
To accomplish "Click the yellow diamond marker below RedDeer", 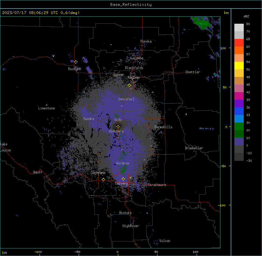I will point(129,85).
